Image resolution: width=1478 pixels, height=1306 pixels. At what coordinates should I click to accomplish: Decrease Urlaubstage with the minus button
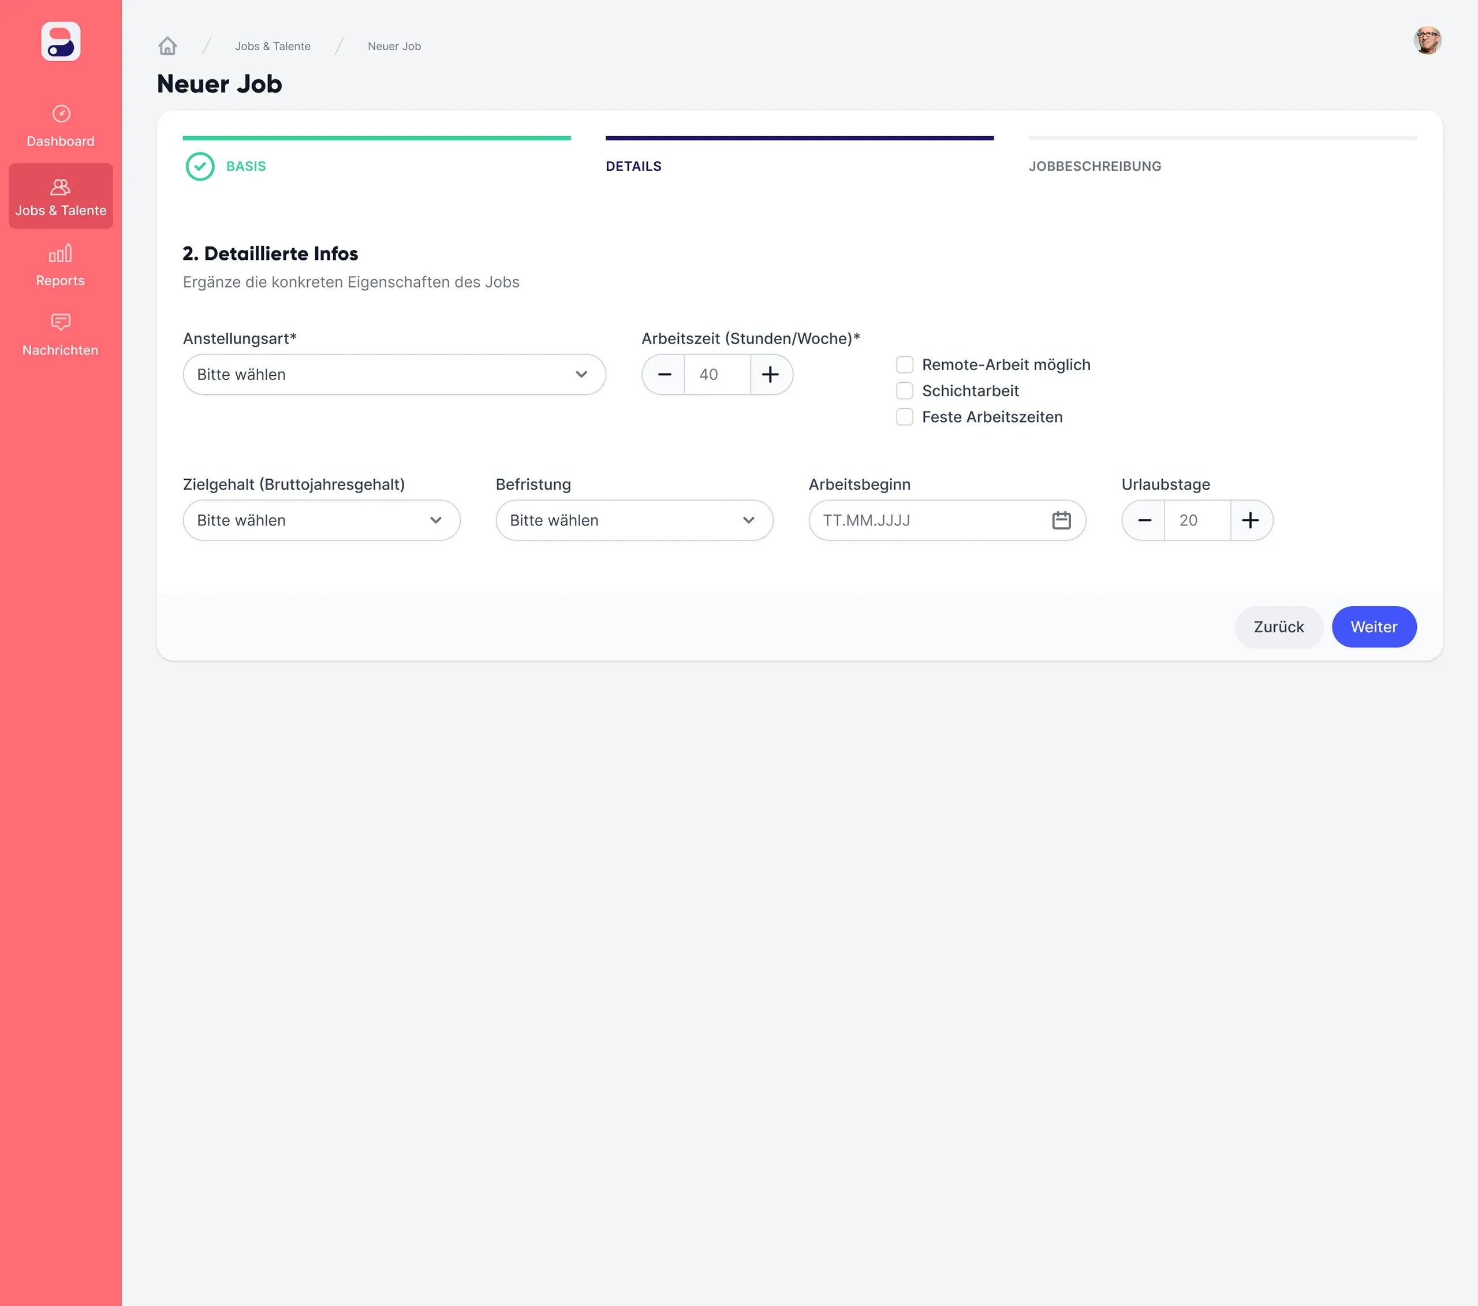(1144, 520)
